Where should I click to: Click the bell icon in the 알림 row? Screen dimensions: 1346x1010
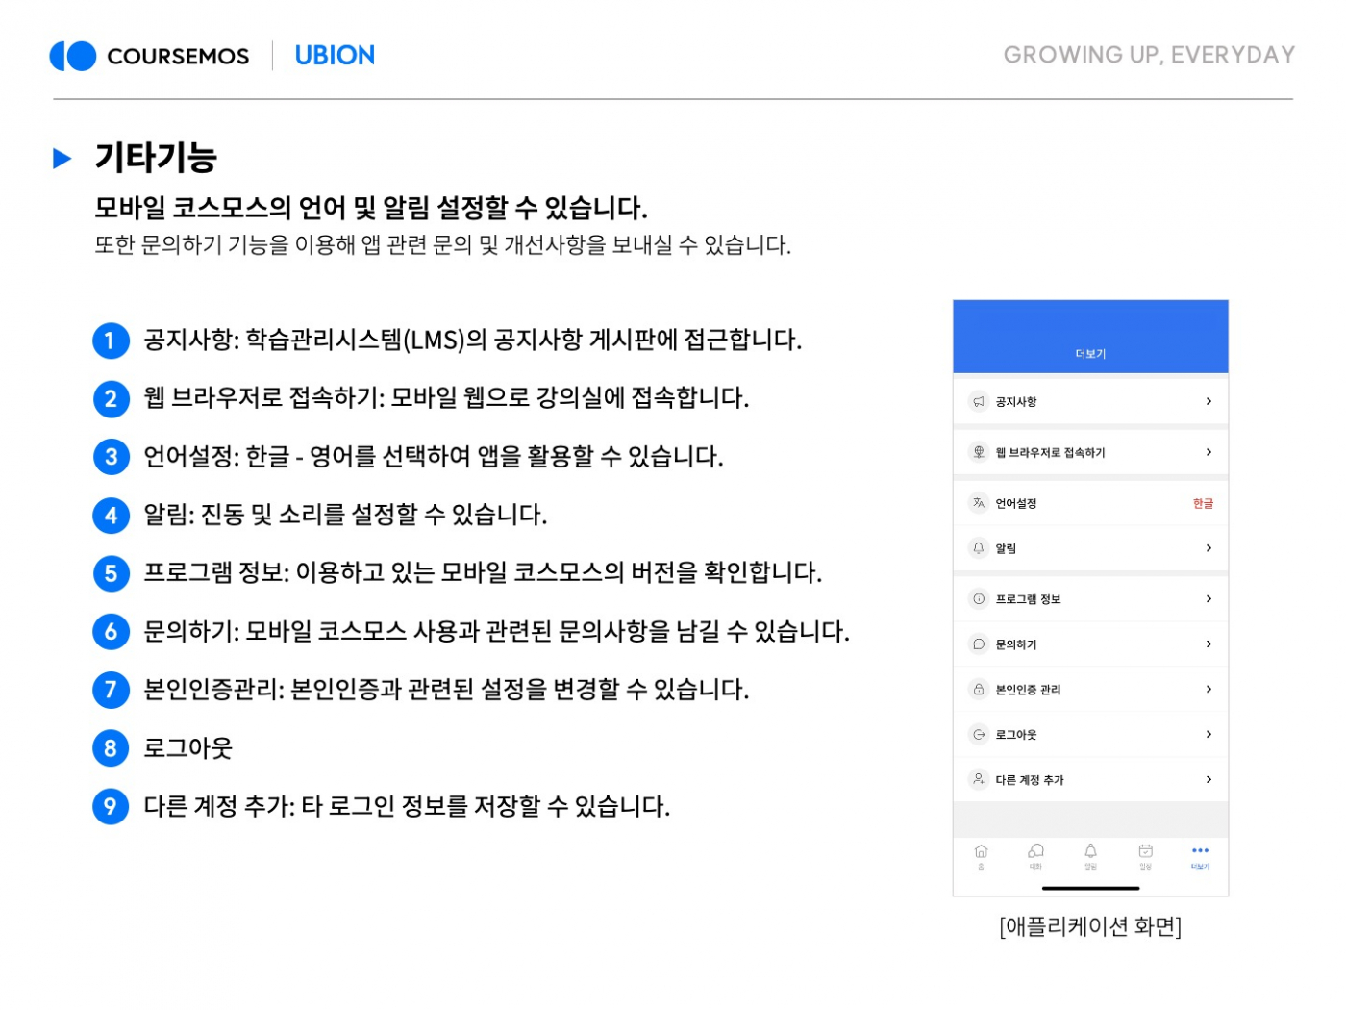[978, 548]
